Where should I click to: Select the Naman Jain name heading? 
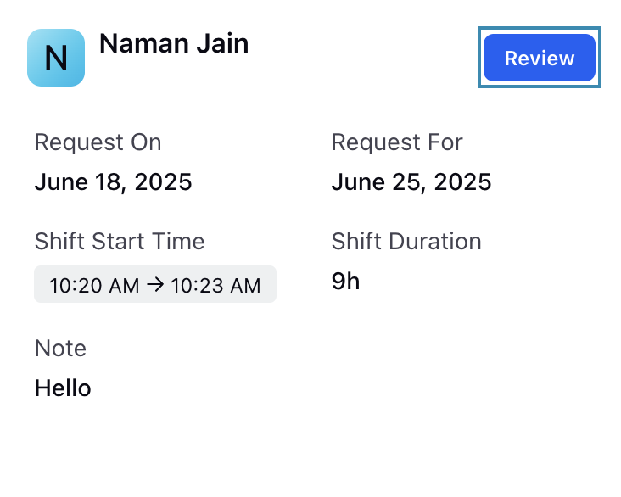pos(174,43)
